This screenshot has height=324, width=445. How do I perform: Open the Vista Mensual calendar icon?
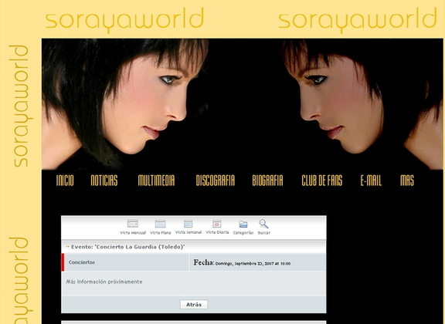[x=133, y=224]
